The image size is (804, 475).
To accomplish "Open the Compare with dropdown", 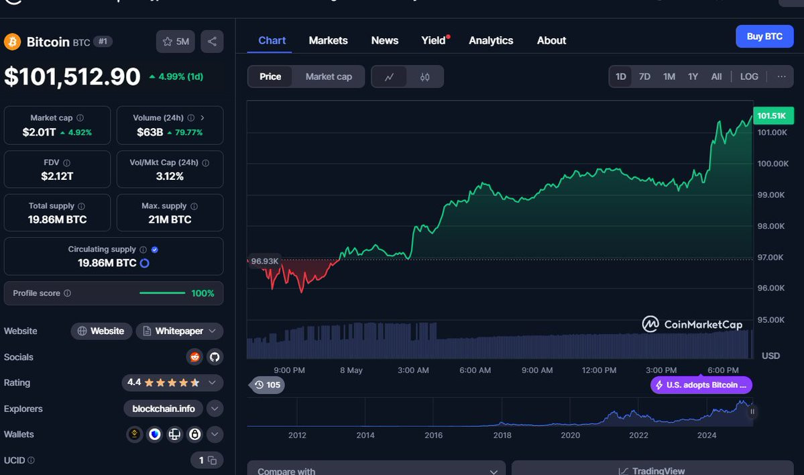I will pyautogui.click(x=376, y=470).
